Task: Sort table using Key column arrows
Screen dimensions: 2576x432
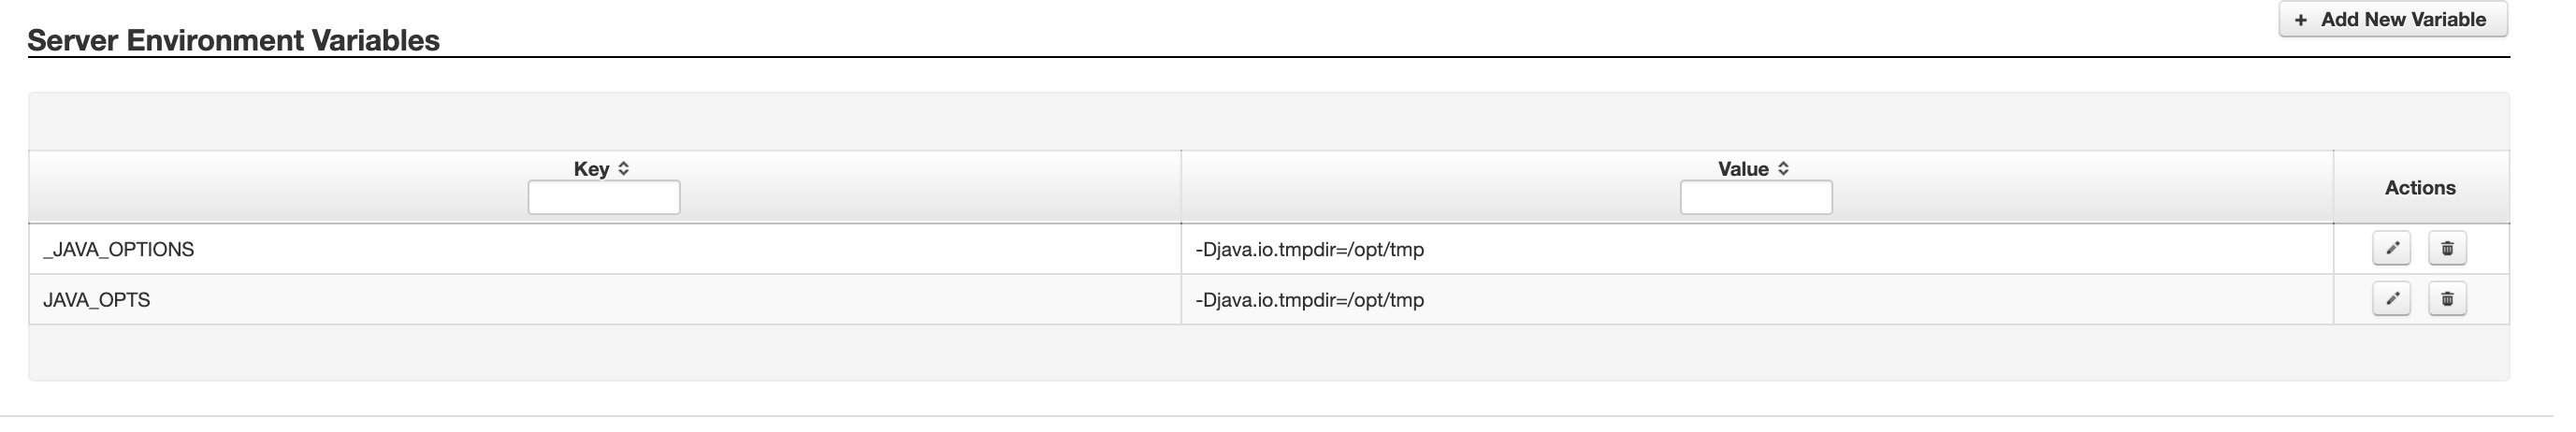Action: click(x=623, y=169)
